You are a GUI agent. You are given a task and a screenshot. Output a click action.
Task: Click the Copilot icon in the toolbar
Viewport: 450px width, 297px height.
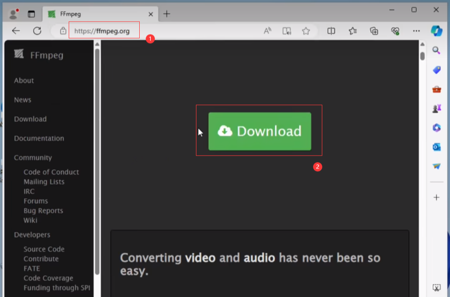click(x=436, y=31)
